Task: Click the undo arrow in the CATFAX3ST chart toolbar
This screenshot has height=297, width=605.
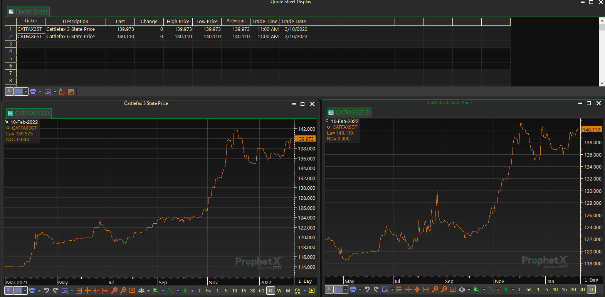Action: pos(47,290)
